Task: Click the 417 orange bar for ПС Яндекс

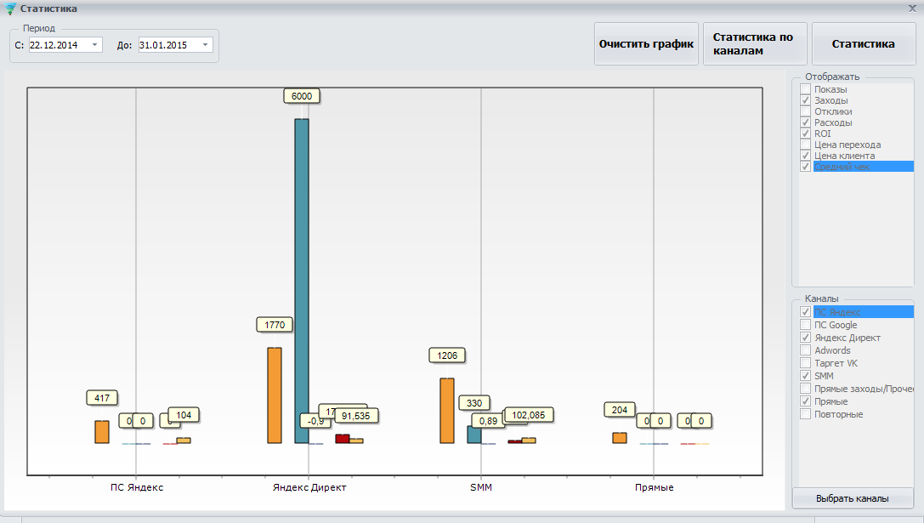Action: coord(102,432)
